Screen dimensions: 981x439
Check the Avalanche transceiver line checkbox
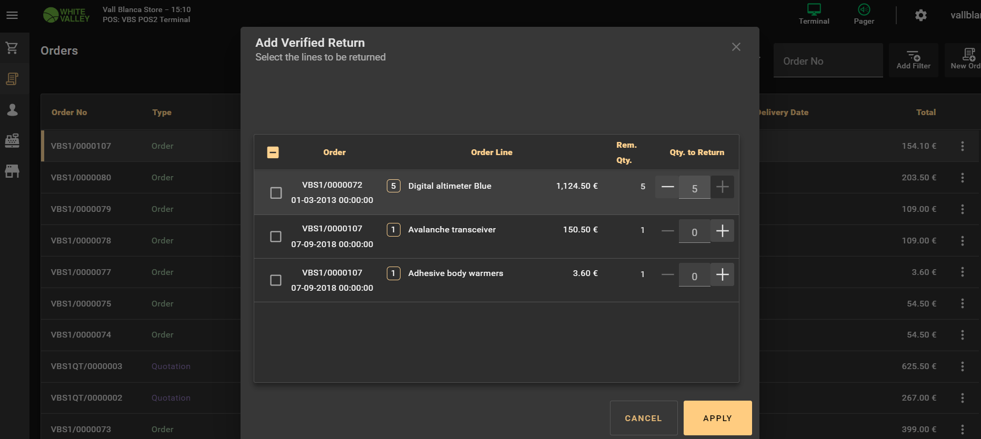coord(276,237)
